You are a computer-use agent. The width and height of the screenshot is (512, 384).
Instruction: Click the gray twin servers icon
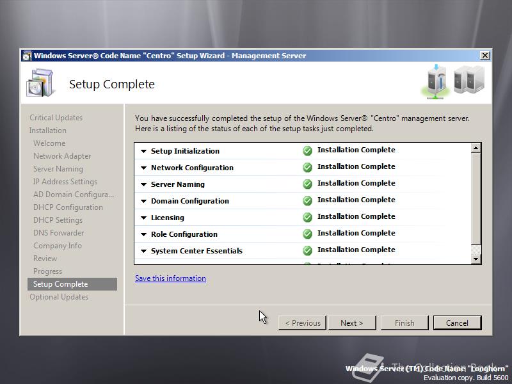[x=469, y=80]
